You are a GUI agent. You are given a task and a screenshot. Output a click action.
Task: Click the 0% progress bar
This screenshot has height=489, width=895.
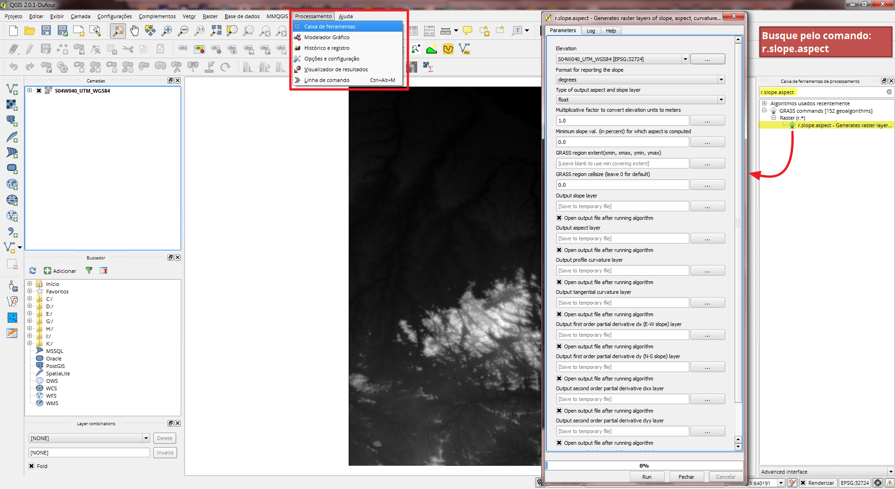pyautogui.click(x=644, y=465)
